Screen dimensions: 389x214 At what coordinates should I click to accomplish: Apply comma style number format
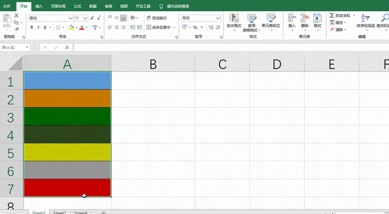[x=202, y=27]
